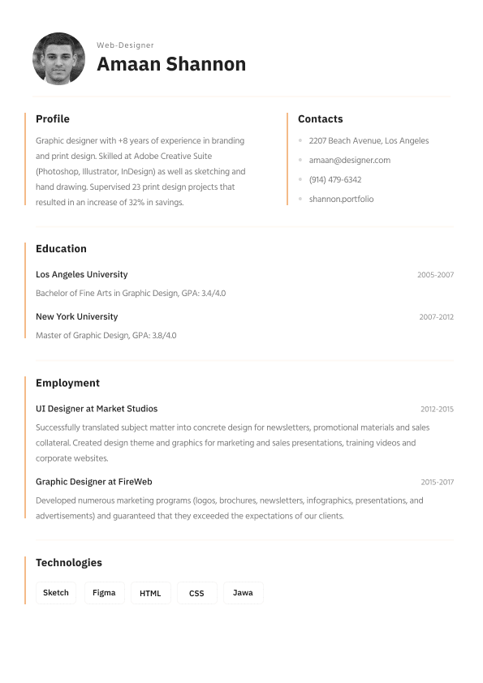The image size is (483, 683).
Task: Select the Figma technology tag
Action: coord(104,593)
